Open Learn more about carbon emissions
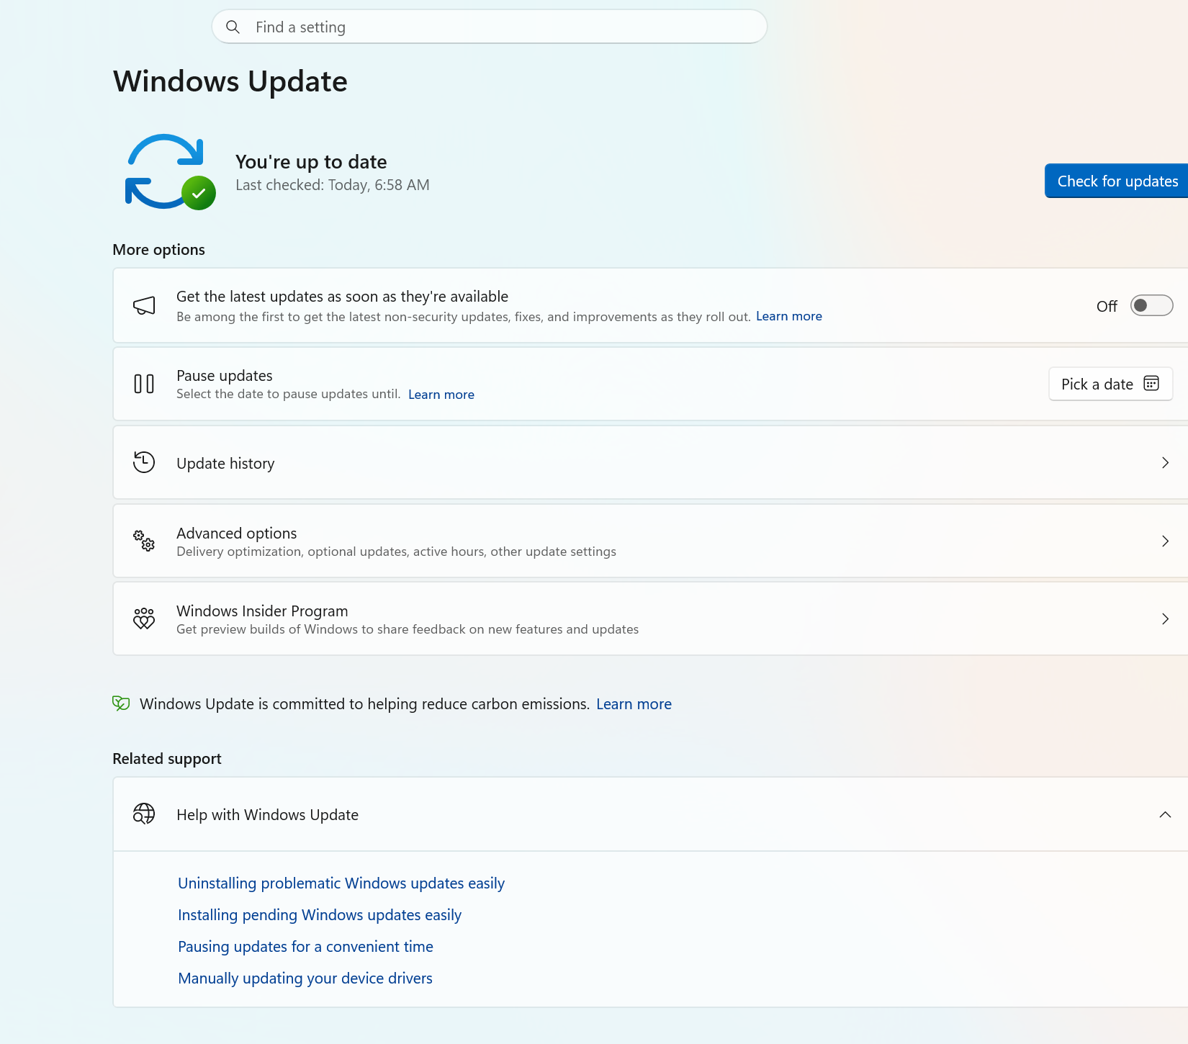Screen dimensions: 1188x1044 [x=634, y=704]
